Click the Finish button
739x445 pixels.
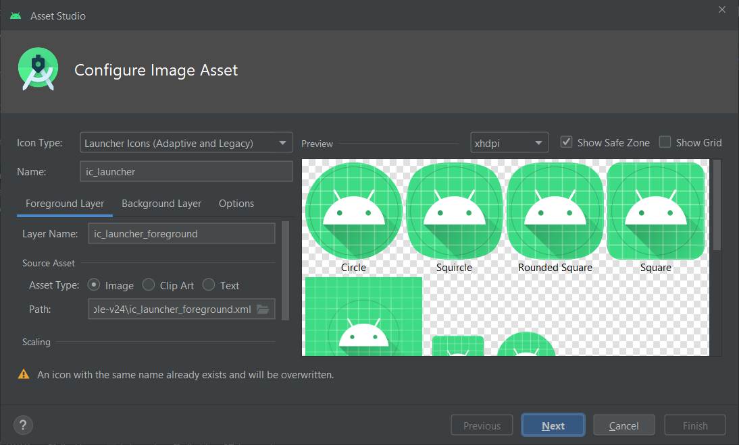[x=694, y=425]
